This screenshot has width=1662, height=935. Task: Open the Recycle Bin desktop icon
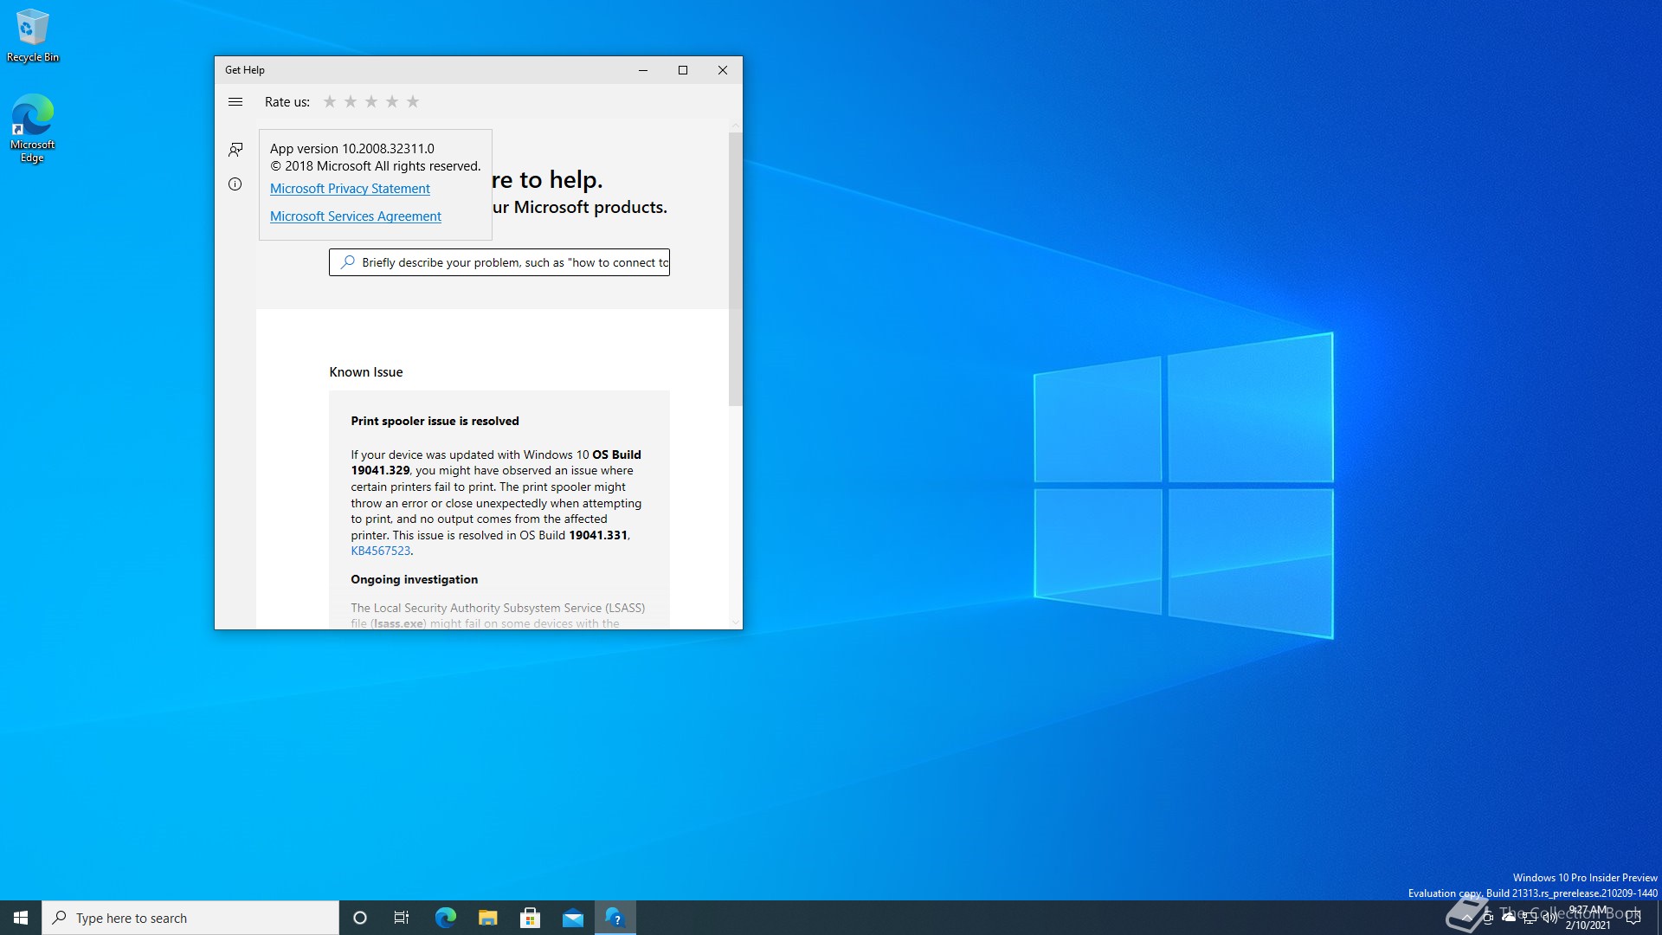[x=33, y=35]
